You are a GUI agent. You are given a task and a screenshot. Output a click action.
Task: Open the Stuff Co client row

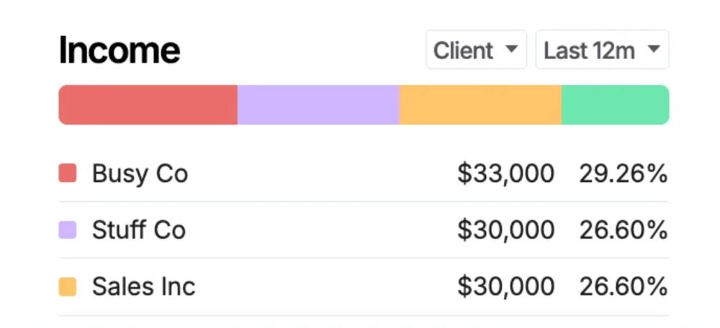click(364, 230)
